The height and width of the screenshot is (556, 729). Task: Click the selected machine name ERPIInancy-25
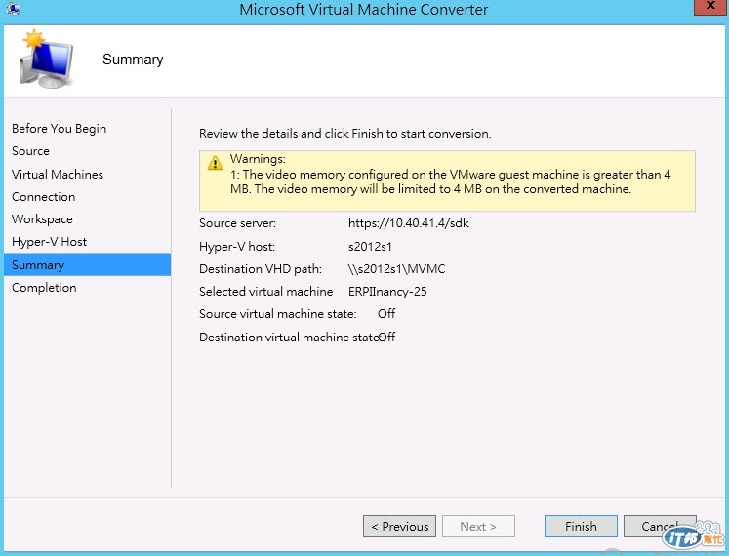pos(387,292)
